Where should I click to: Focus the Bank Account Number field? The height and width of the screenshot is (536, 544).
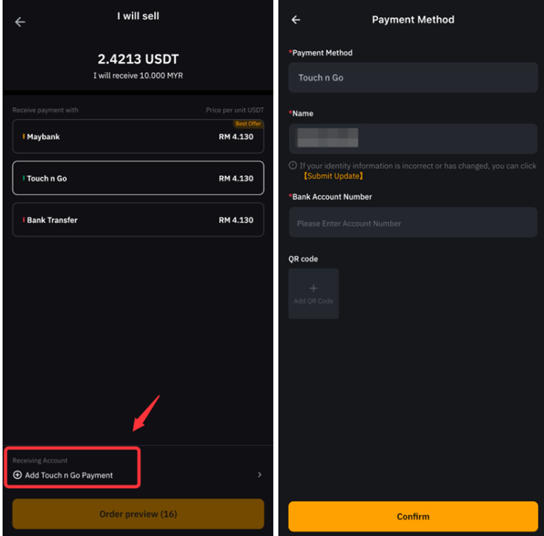pos(413,223)
